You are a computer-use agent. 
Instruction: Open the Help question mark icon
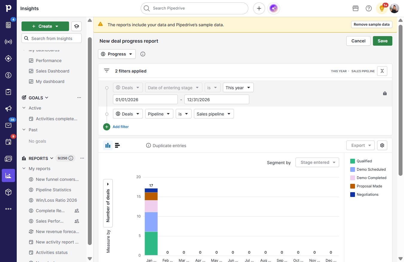pos(369,8)
